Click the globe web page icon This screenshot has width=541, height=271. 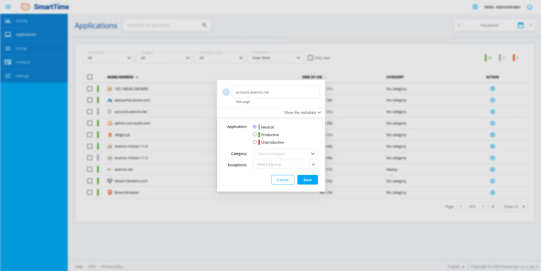click(x=226, y=92)
